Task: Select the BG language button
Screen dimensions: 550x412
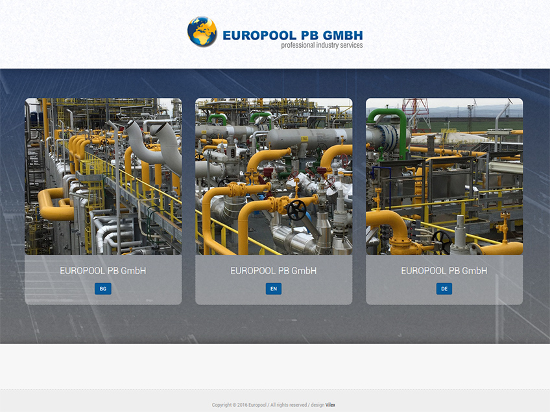Action: [102, 289]
